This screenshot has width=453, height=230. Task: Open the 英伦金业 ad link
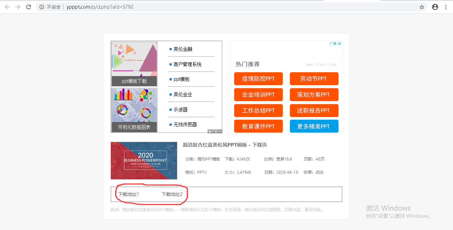pos(183,94)
